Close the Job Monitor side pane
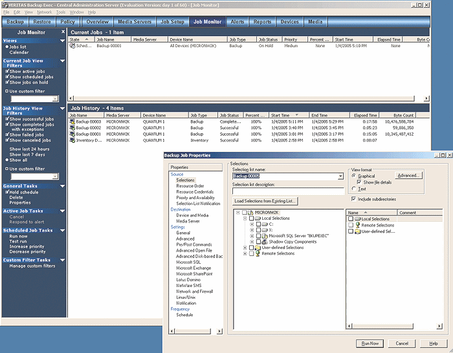Viewport: 453px width, 353px height. coord(63,32)
